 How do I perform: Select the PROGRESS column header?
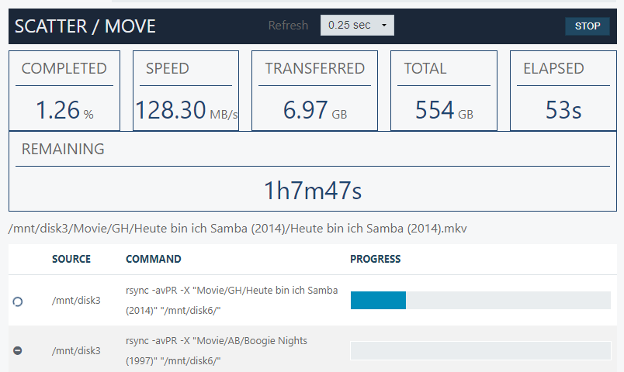pos(376,259)
